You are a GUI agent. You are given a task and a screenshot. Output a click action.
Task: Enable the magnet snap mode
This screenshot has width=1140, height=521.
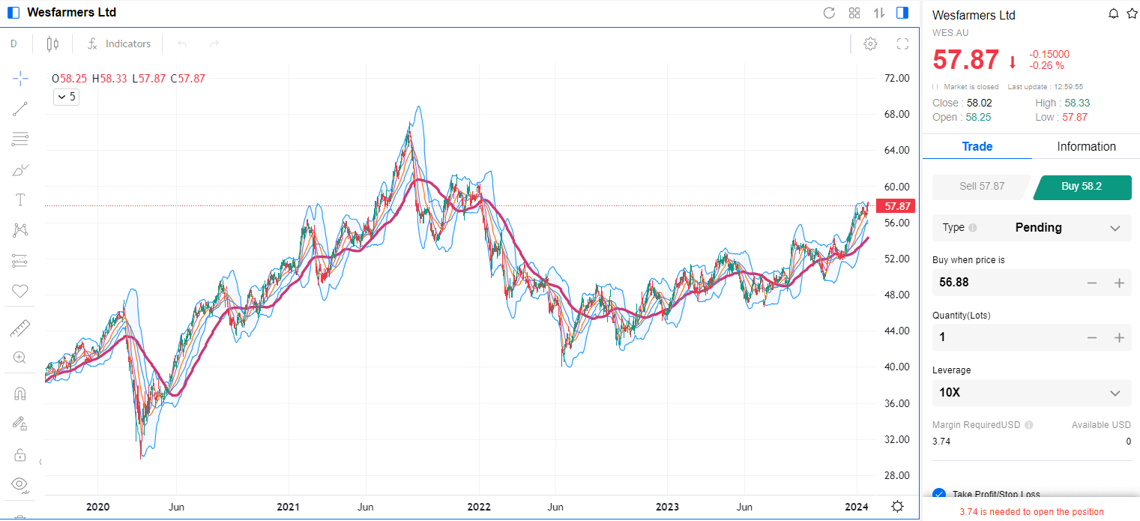click(20, 394)
